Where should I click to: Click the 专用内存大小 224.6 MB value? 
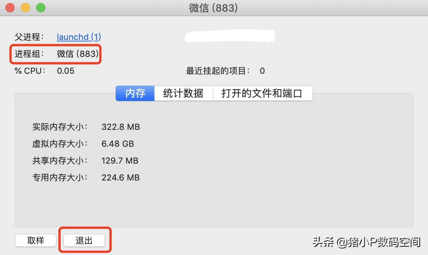[121, 177]
